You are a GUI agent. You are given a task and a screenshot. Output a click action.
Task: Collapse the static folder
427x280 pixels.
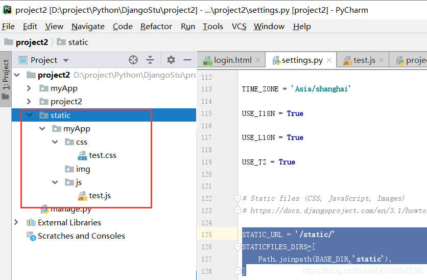(x=30, y=115)
